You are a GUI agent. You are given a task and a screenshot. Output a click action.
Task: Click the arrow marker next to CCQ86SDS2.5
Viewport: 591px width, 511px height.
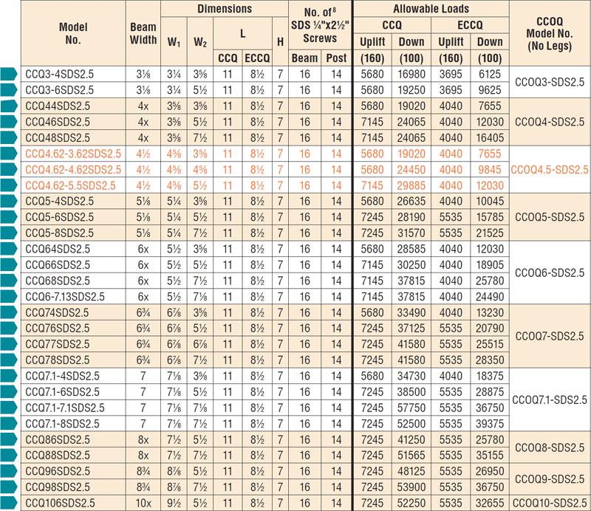pos(7,439)
